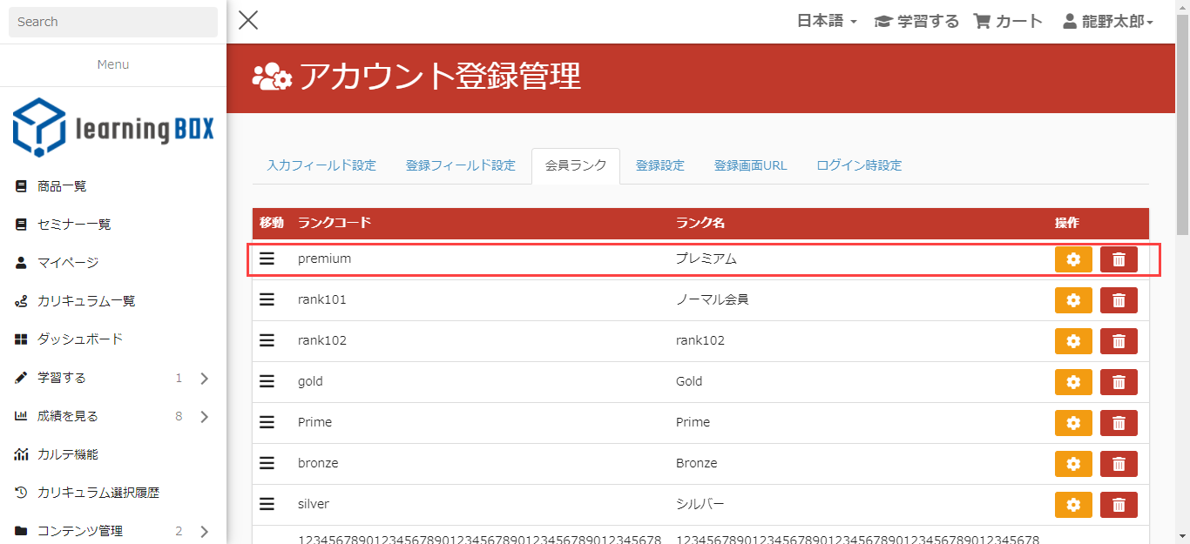Open settings gear for gold rank
The width and height of the screenshot is (1190, 544).
coord(1073,382)
